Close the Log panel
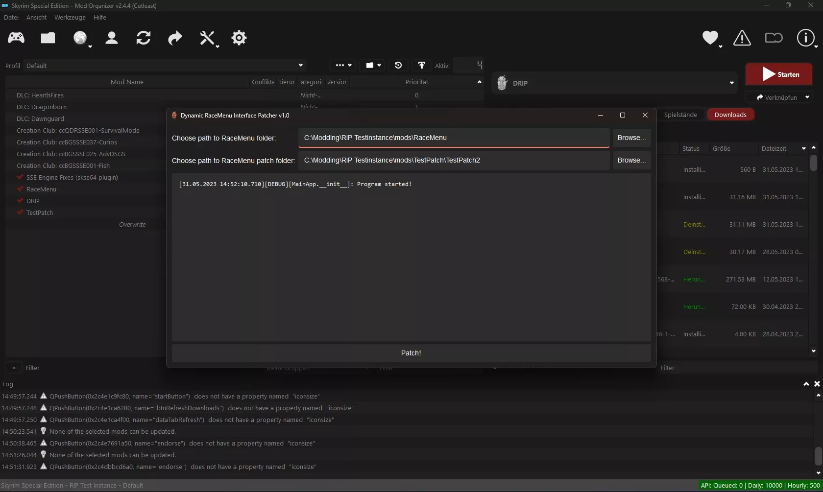Screen dimensions: 823x492 (817, 384)
